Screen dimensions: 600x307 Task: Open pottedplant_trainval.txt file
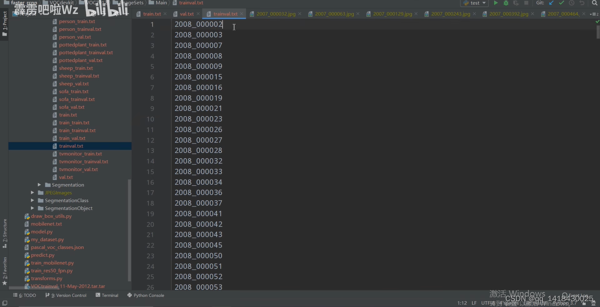point(86,53)
